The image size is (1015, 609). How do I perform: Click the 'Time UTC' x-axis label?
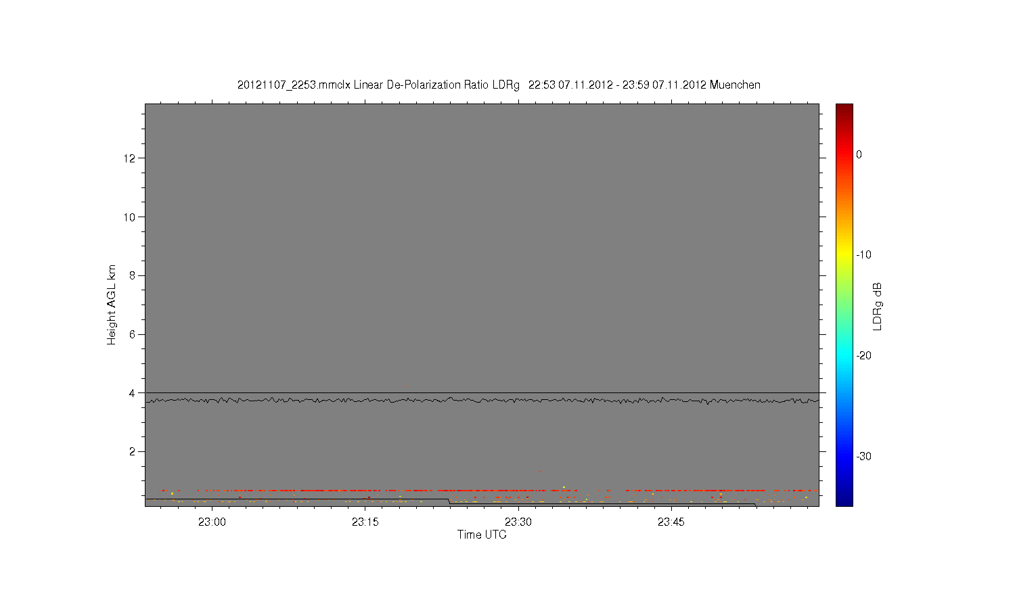[482, 535]
